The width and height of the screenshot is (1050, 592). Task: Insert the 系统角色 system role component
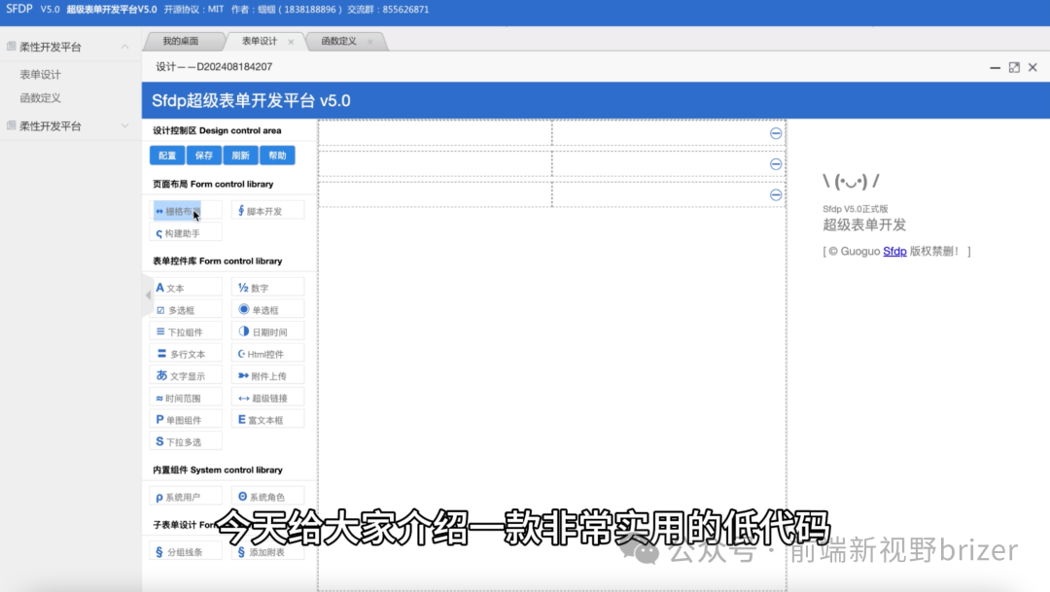coord(267,497)
